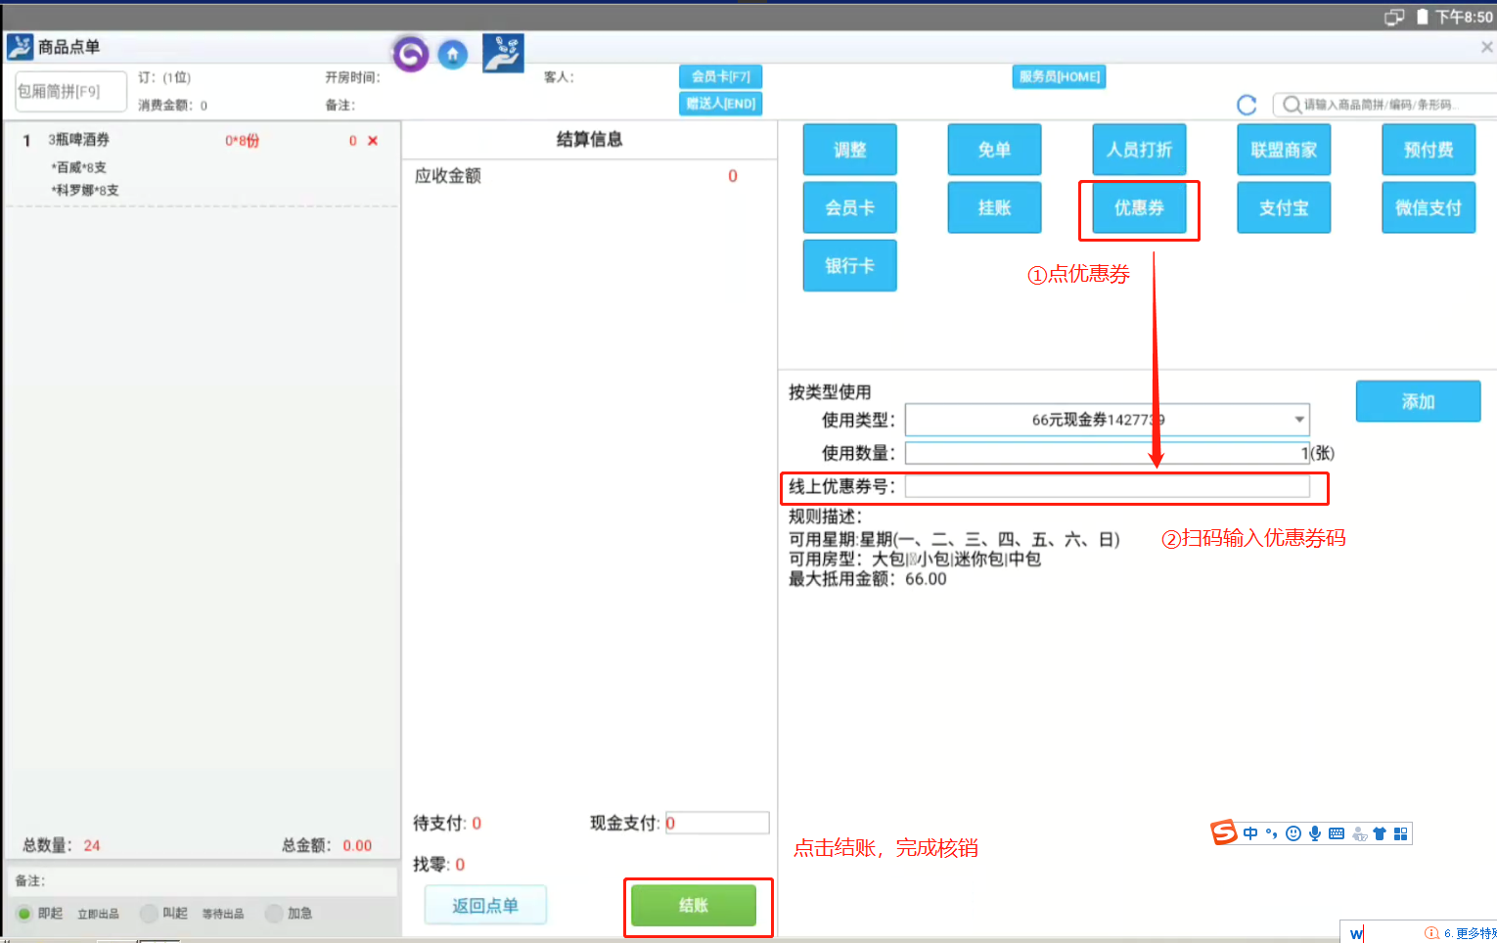The width and height of the screenshot is (1497, 943).
Task: Click the magnifier icon in product search
Action: [x=1292, y=105]
